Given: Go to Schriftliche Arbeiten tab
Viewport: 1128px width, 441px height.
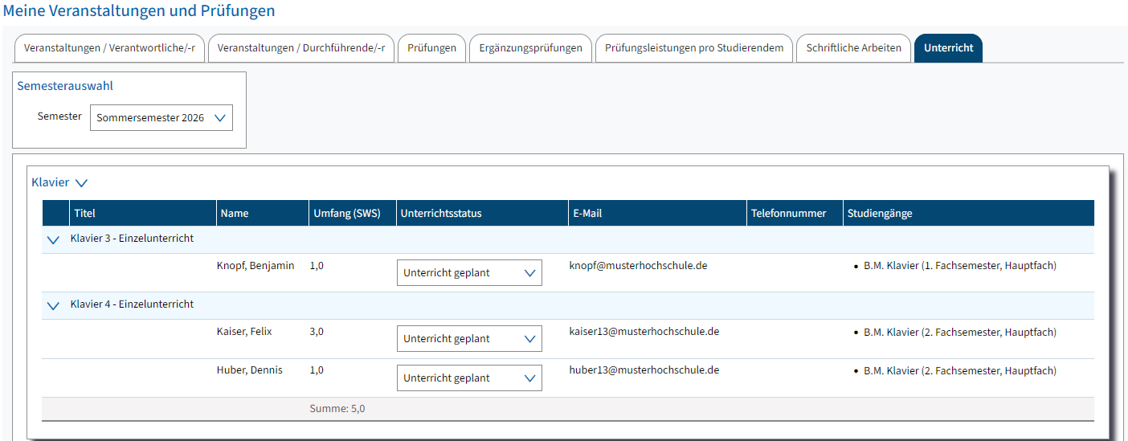Looking at the screenshot, I should (853, 48).
